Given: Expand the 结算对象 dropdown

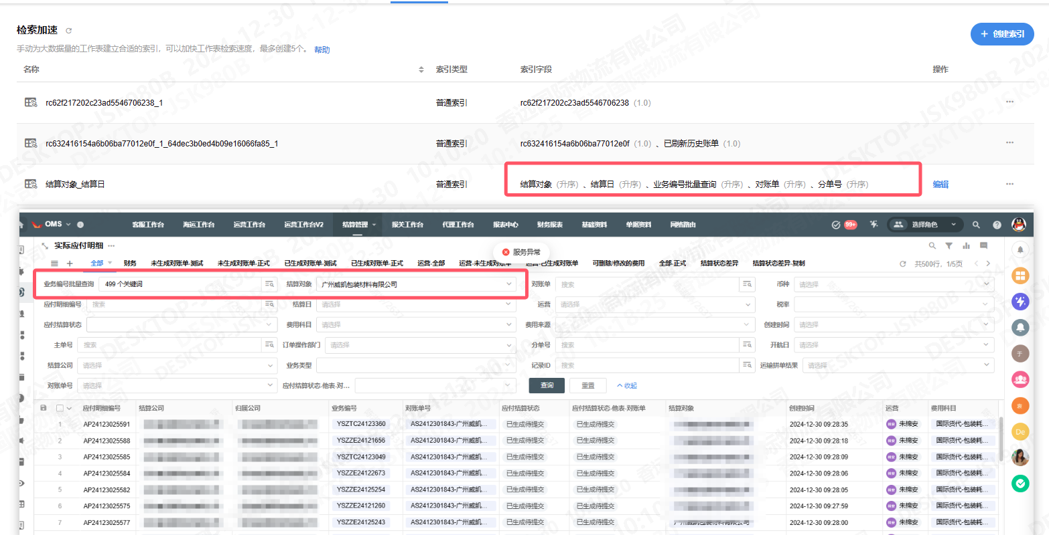Looking at the screenshot, I should tap(509, 284).
